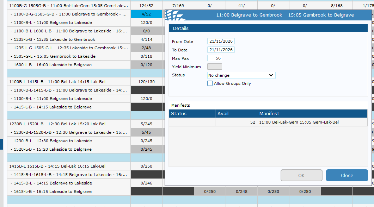The width and height of the screenshot is (374, 207).
Task: Click the To Date field
Action: tap(221, 50)
